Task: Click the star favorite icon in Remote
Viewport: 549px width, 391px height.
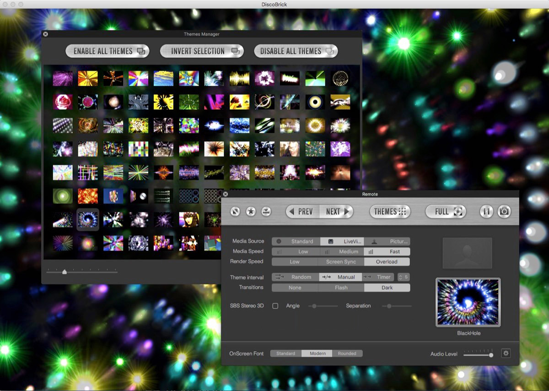Action: point(251,212)
